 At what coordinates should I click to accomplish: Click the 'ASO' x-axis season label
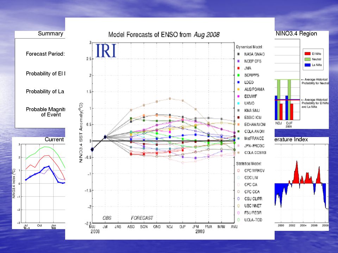(x=131, y=227)
